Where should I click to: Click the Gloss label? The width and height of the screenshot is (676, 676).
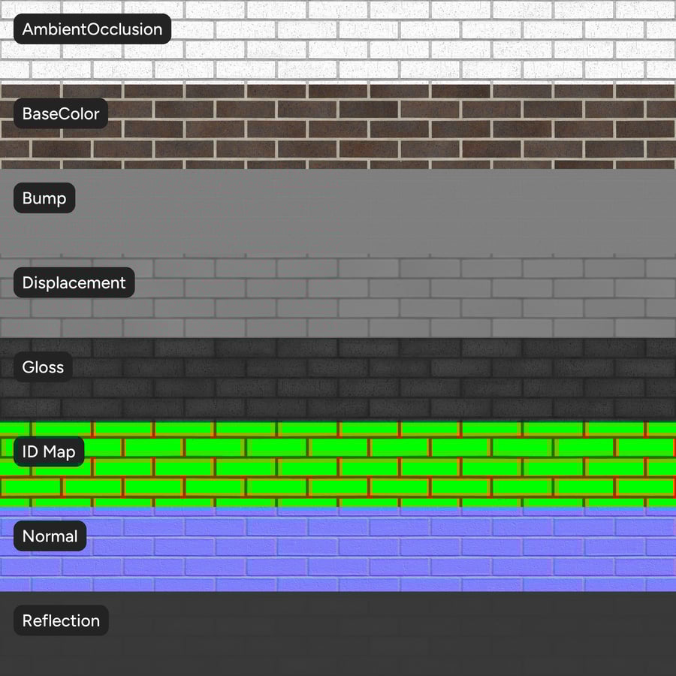(43, 367)
